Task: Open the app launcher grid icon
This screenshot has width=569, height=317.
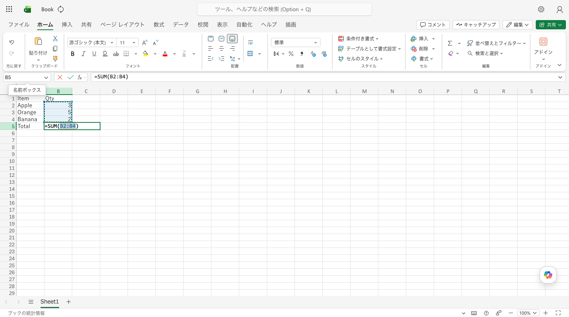Action: [9, 9]
